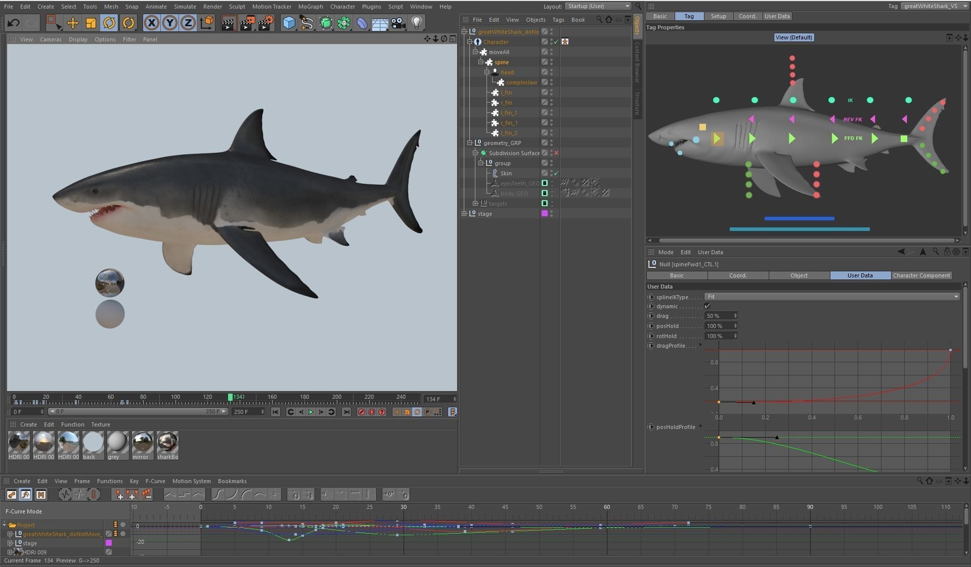The height and width of the screenshot is (567, 971).
Task: Open the Character menu
Action: point(342,7)
